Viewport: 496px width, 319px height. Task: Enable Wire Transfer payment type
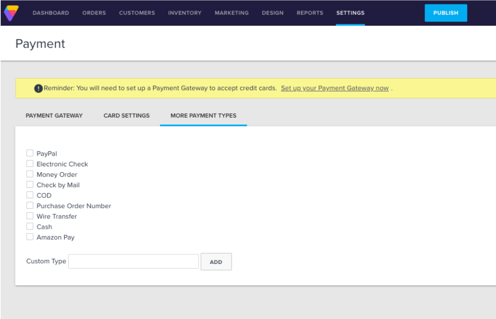(x=30, y=216)
